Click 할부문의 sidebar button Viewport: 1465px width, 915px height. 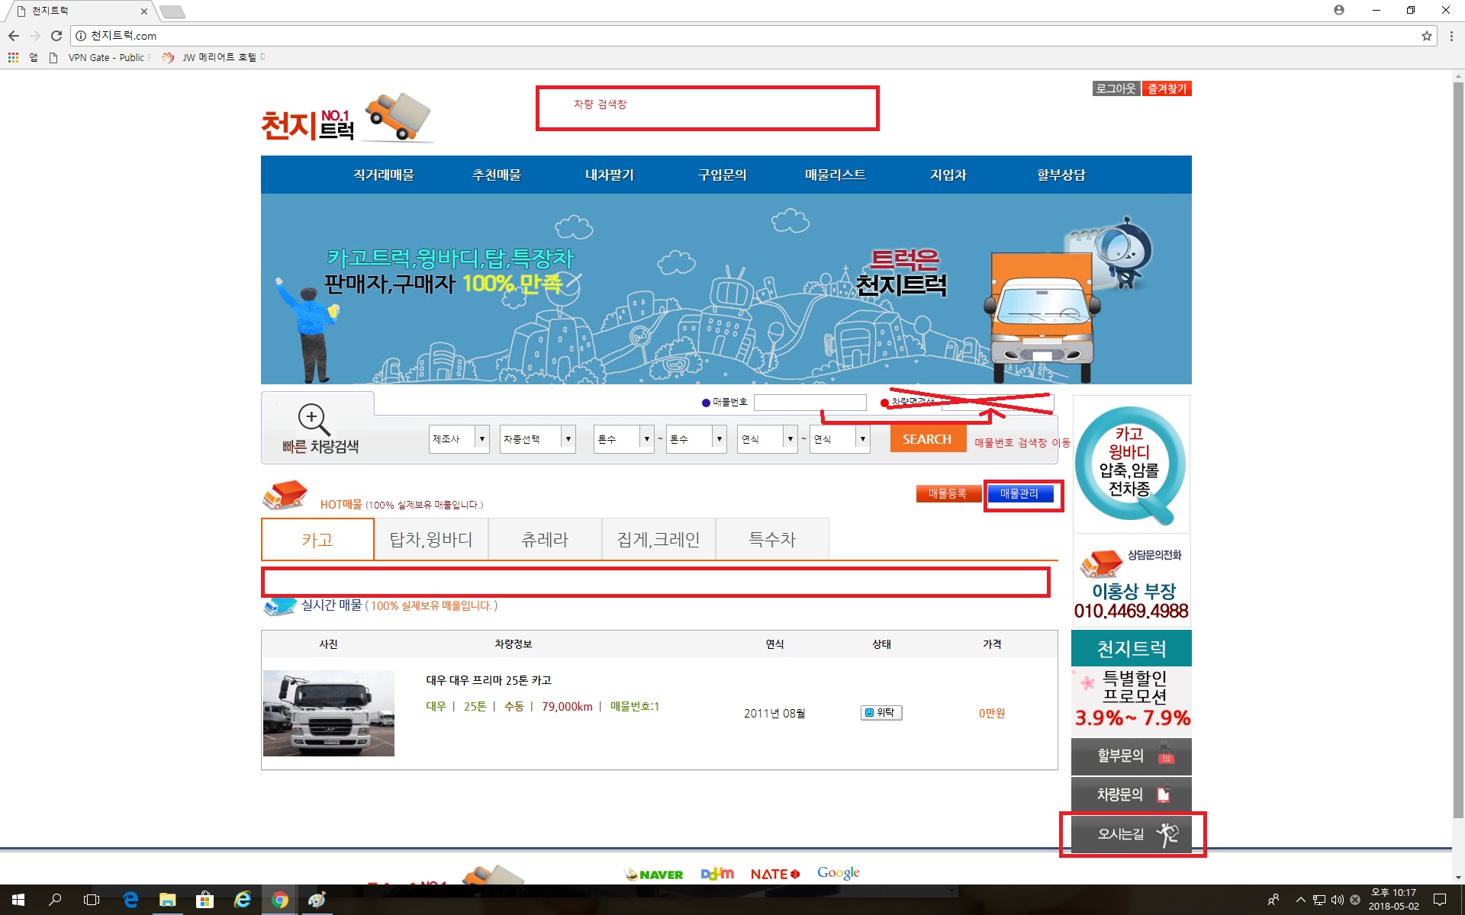(x=1132, y=756)
